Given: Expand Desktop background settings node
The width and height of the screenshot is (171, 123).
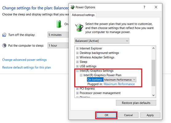Looking at the screenshot, I should (77, 53).
